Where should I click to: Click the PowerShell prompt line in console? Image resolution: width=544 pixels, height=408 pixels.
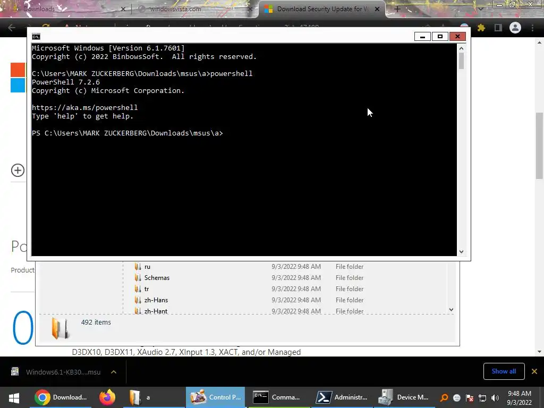pos(127,133)
